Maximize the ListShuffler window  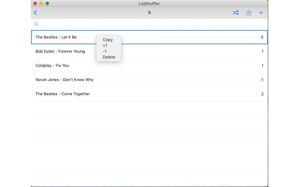pos(47,3)
